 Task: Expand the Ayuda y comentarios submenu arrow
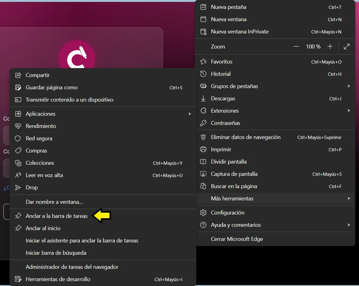coord(349,225)
